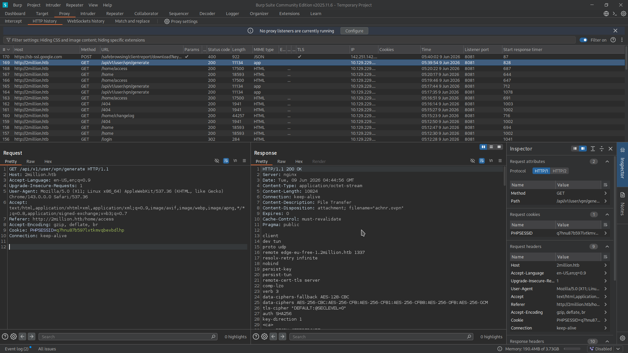
Task: Expand the Method attribute row
Action: pos(605,193)
